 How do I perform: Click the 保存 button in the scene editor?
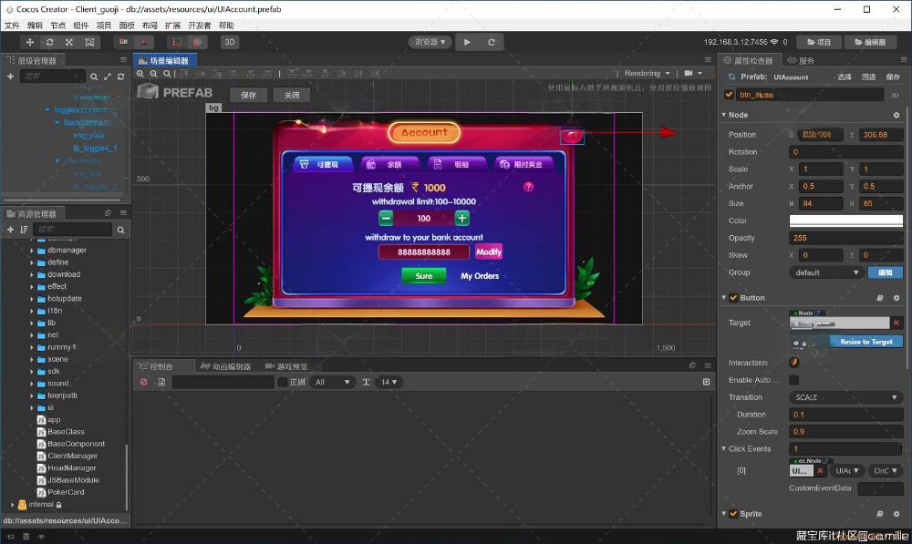tap(249, 95)
